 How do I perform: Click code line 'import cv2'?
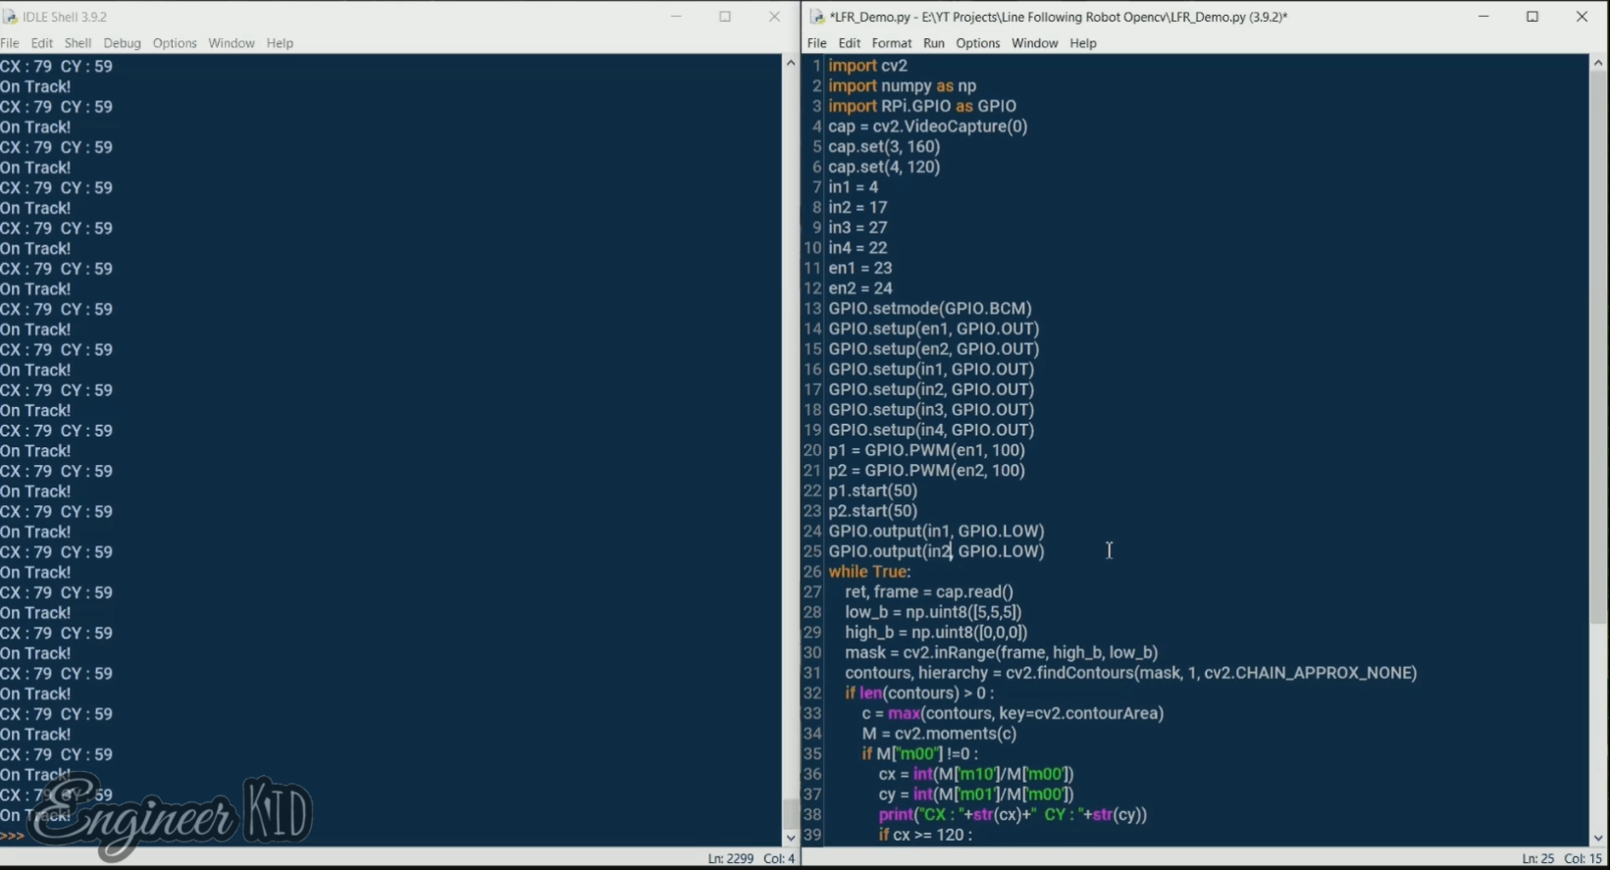868,66
